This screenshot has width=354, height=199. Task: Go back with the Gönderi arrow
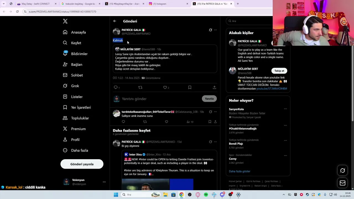[x=115, y=21]
